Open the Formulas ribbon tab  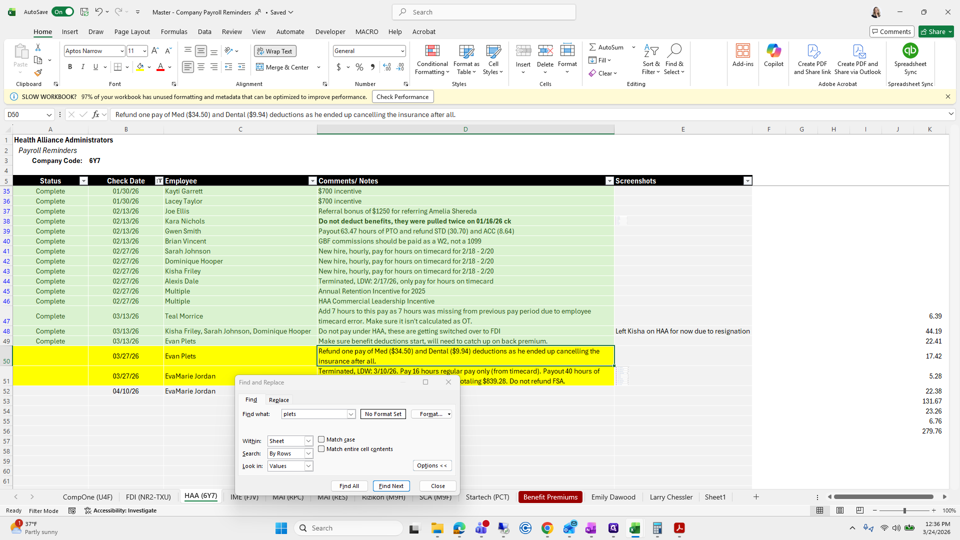pyautogui.click(x=174, y=31)
